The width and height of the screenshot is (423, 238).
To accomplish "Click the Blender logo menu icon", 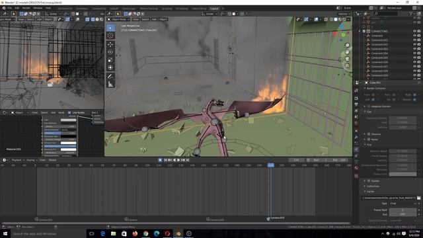I will pos(4,8).
